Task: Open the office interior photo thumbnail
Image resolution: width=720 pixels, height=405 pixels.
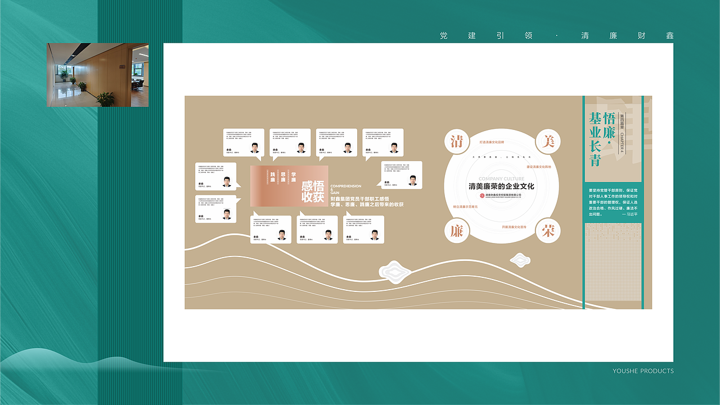Action: coord(97,75)
